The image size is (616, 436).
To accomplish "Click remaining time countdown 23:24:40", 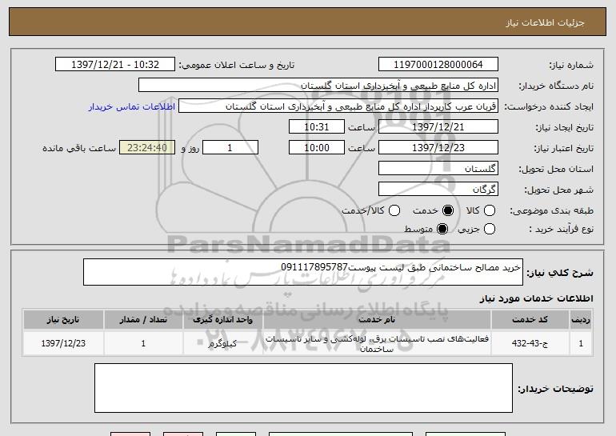I will 147,148.
